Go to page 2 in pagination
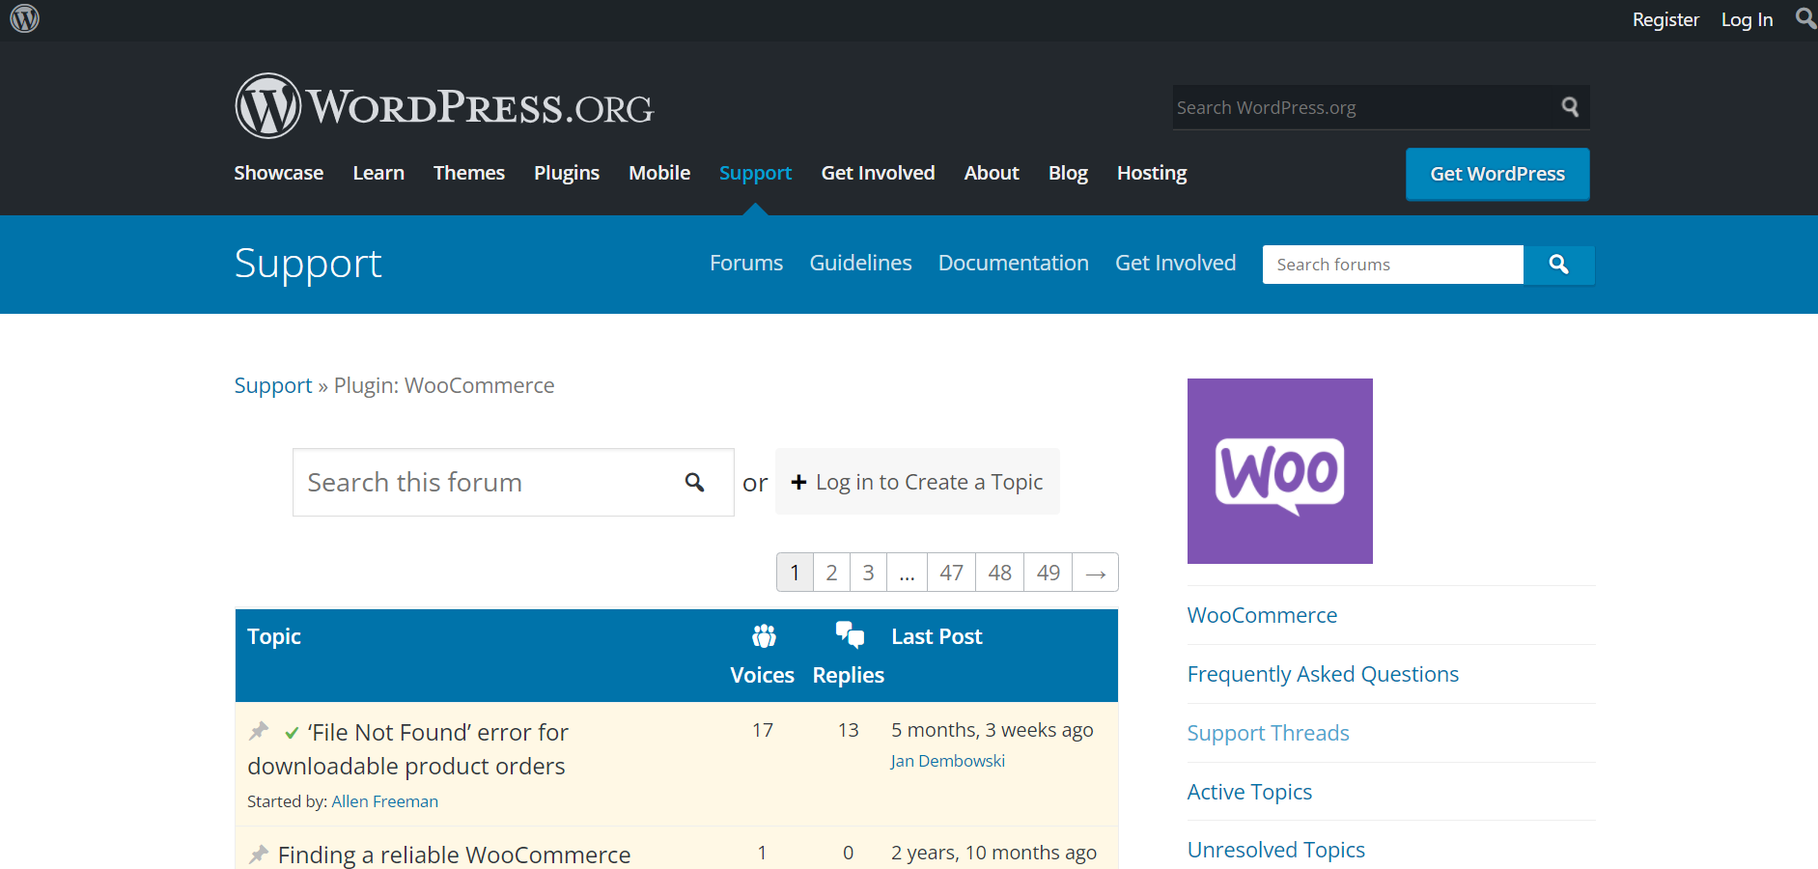The width and height of the screenshot is (1818, 869). pos(831,573)
